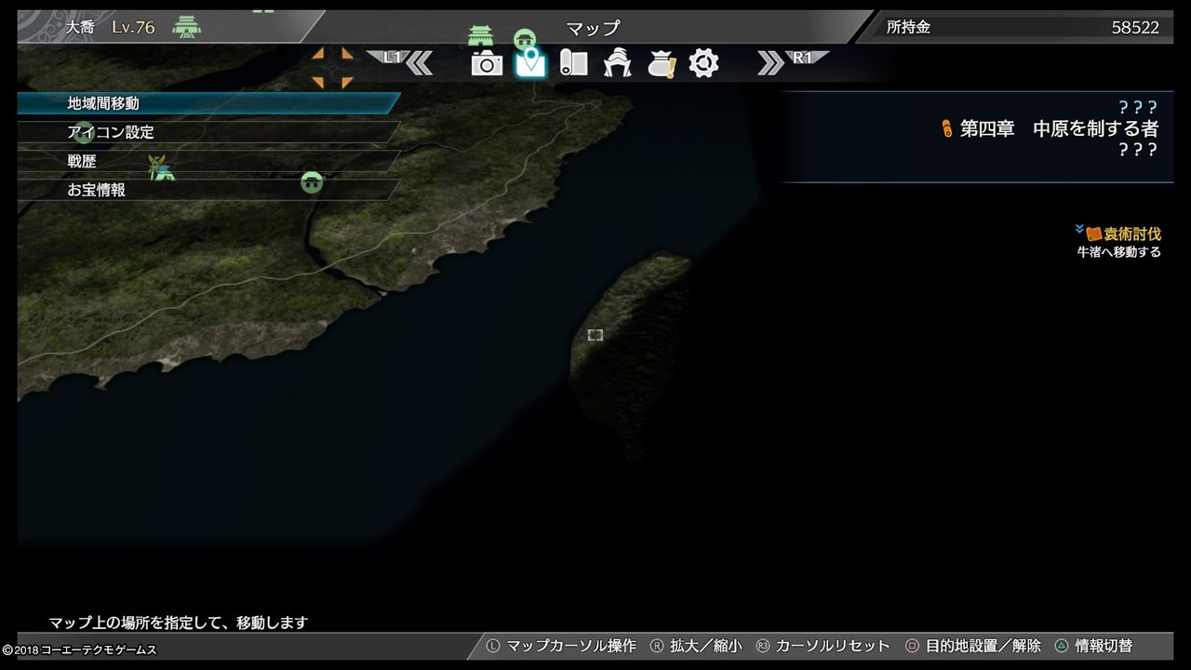Open the お宝情報 menu item
Image resolution: width=1191 pixels, height=670 pixels.
pos(209,190)
